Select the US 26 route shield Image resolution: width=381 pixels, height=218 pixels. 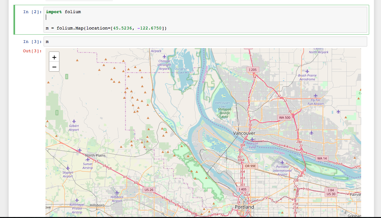[149, 190]
